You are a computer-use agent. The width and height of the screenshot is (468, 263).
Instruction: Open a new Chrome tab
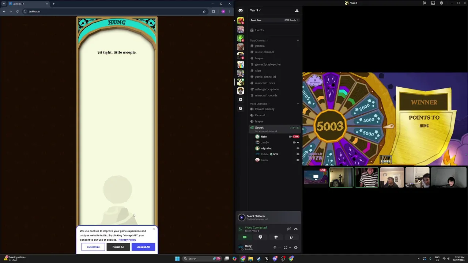pyautogui.click(x=53, y=4)
